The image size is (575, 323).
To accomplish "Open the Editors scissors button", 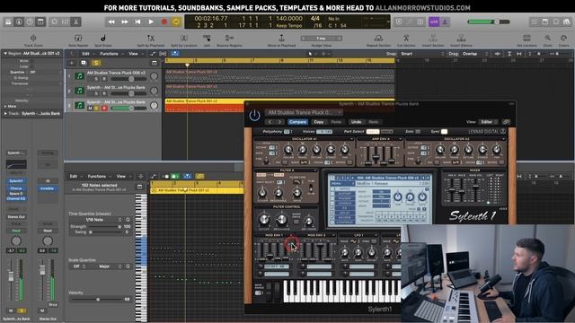I will click(75, 22).
